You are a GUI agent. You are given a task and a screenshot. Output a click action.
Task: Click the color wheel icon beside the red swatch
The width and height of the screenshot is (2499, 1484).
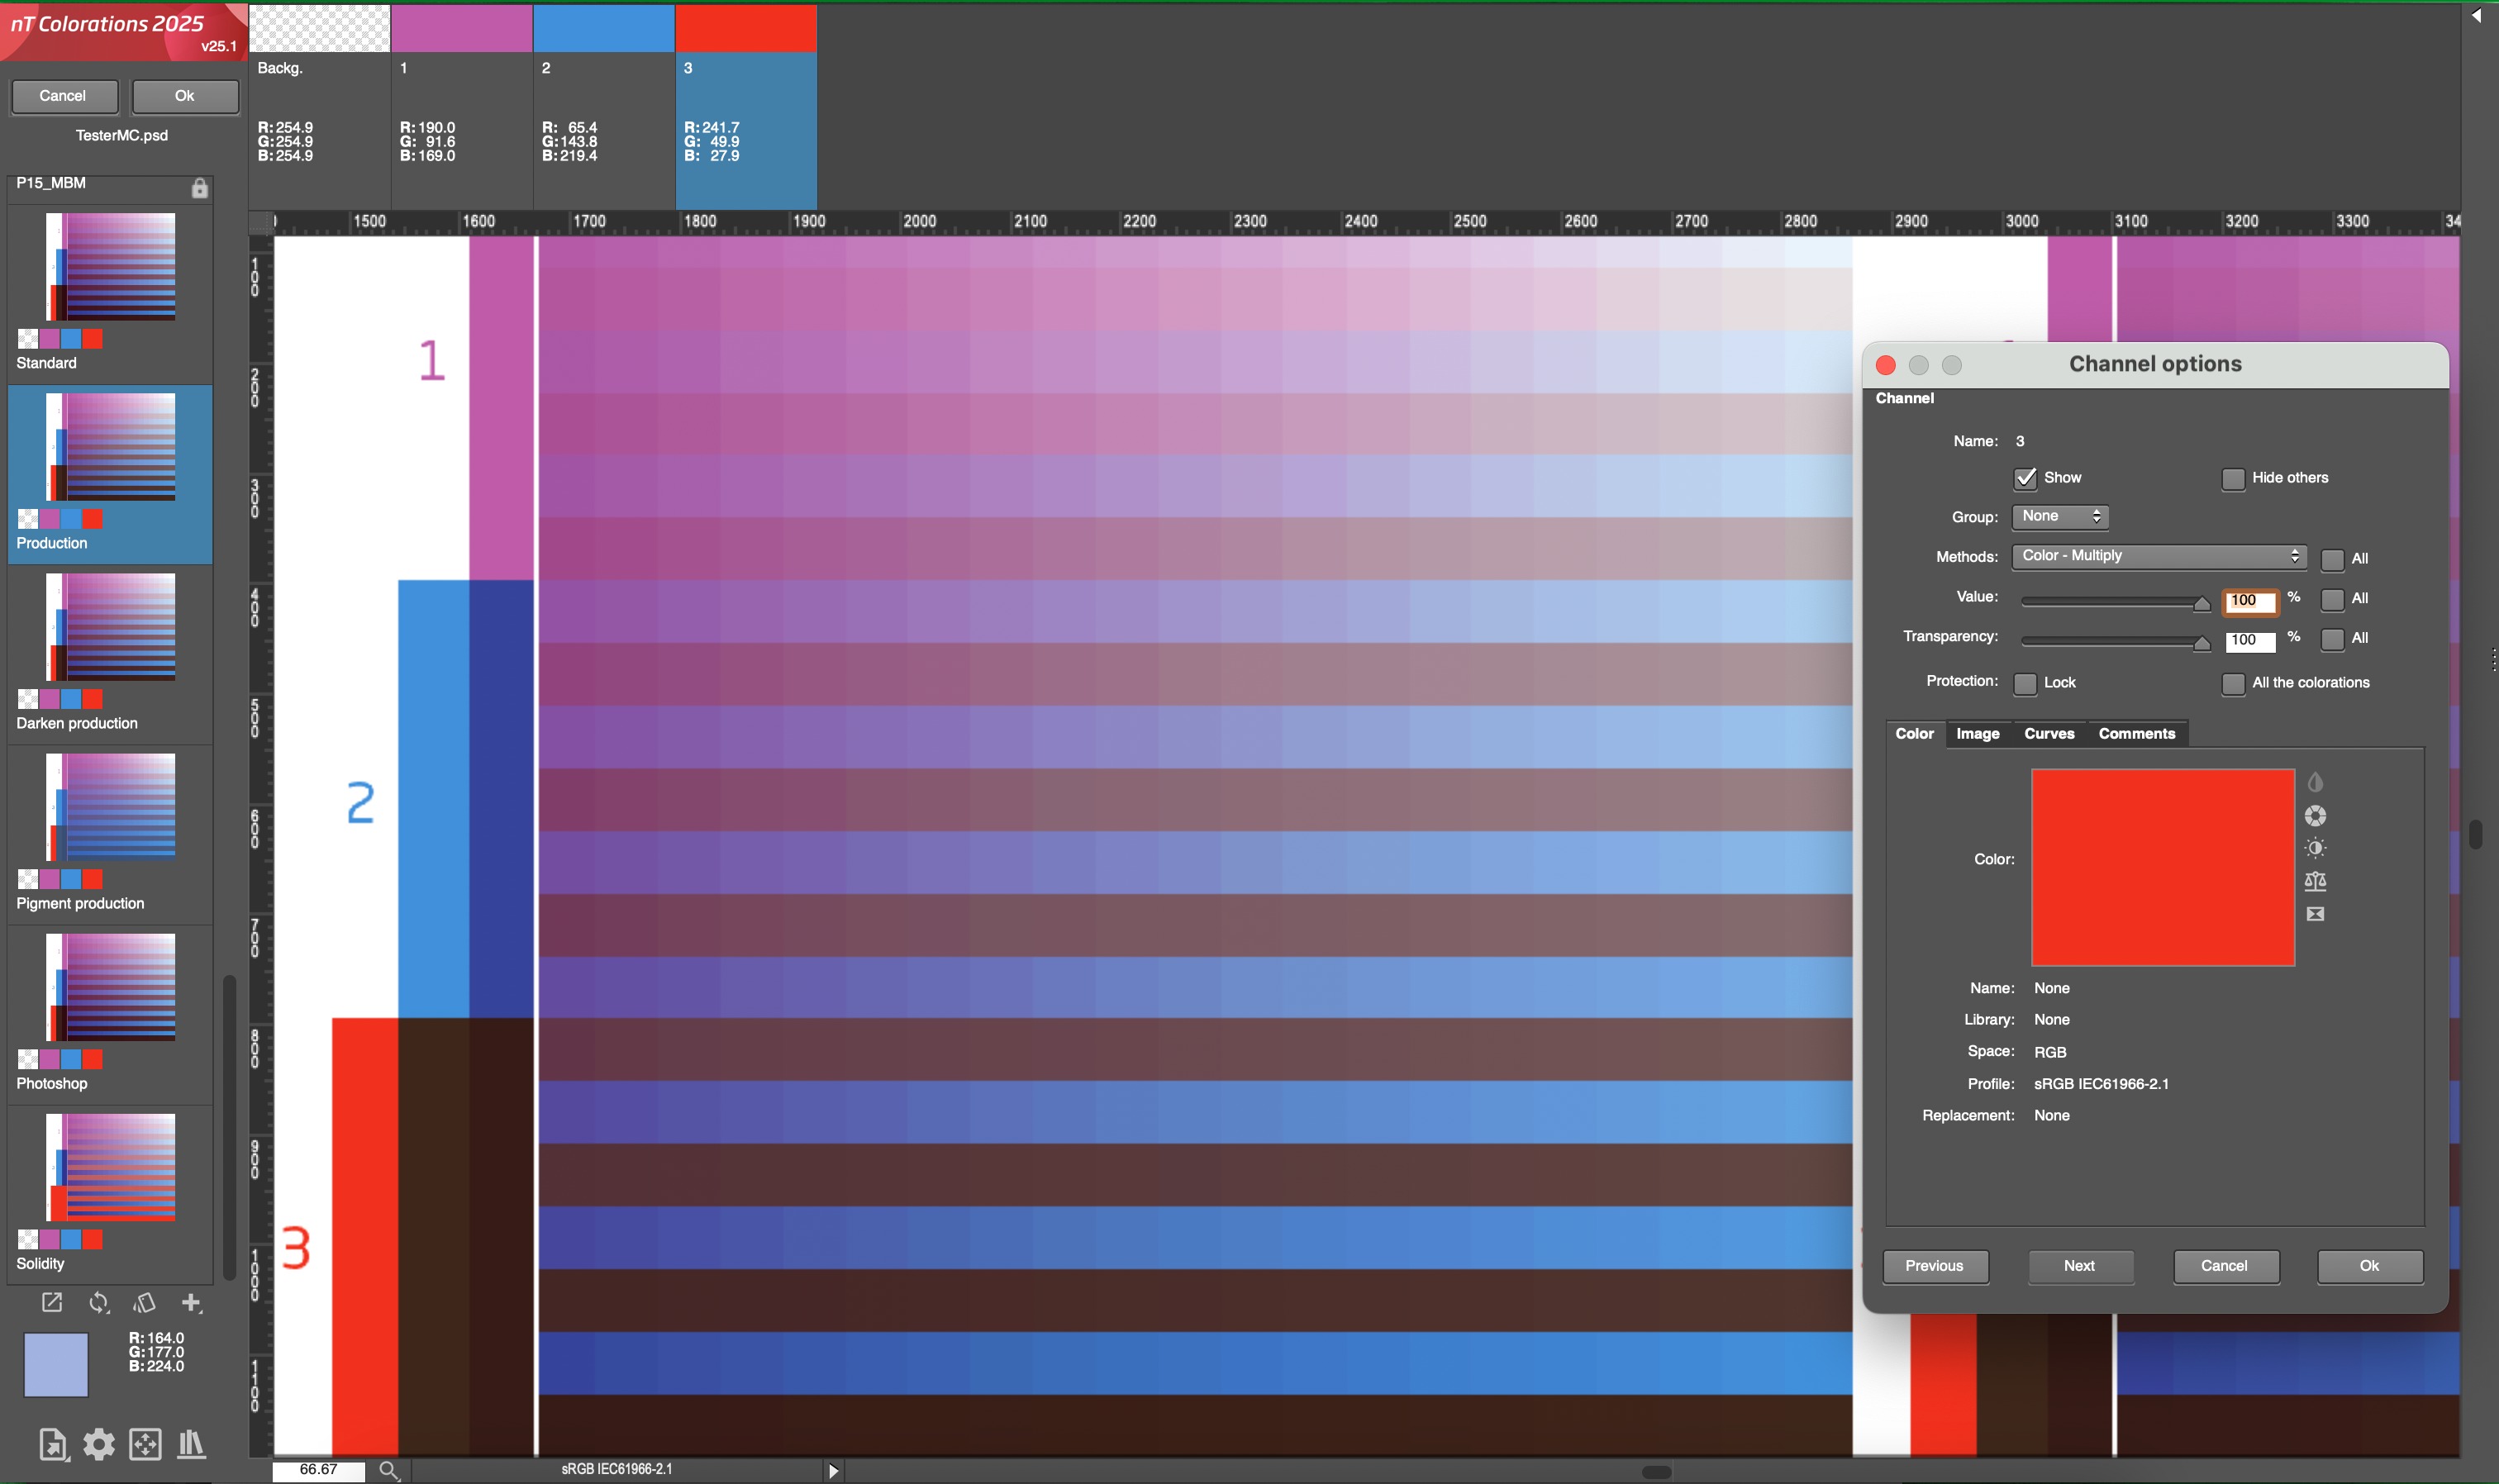point(2315,816)
